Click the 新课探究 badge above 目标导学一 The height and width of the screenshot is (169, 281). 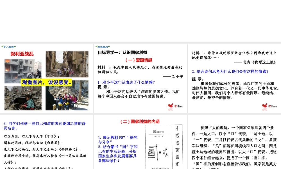click(x=103, y=46)
